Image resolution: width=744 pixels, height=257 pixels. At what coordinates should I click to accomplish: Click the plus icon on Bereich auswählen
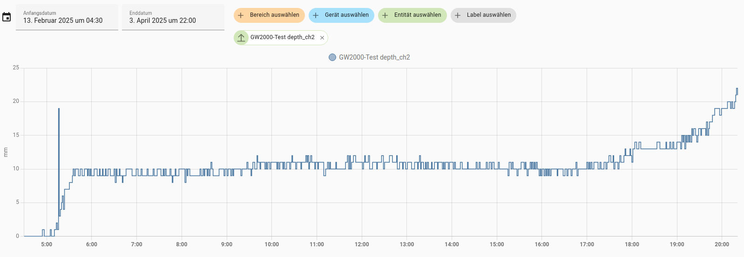[241, 15]
